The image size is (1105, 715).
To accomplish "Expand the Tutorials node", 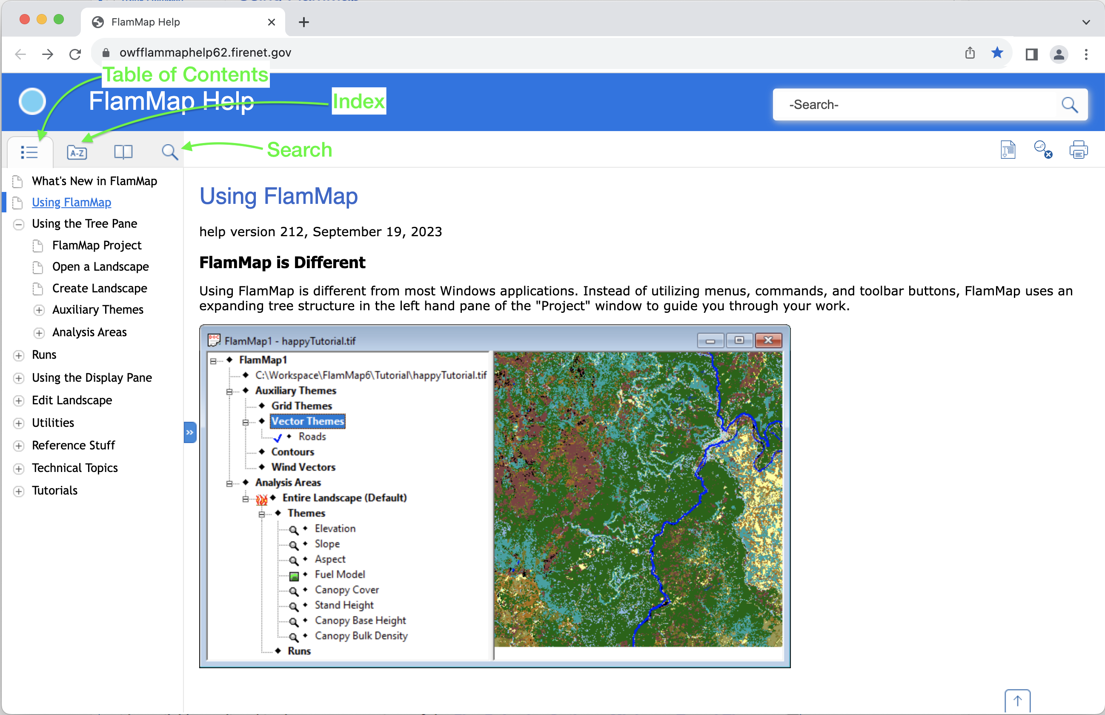I will pos(19,491).
